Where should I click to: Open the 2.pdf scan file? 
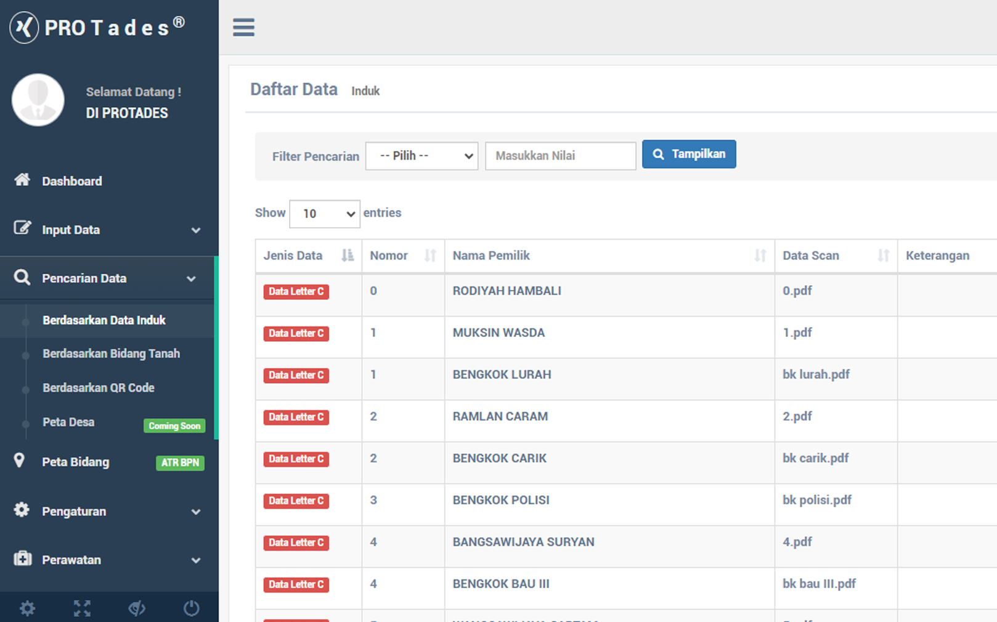click(797, 416)
